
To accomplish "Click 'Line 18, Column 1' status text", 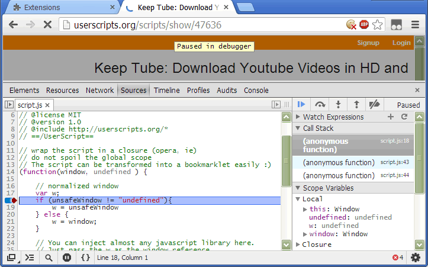I will tap(123, 258).
